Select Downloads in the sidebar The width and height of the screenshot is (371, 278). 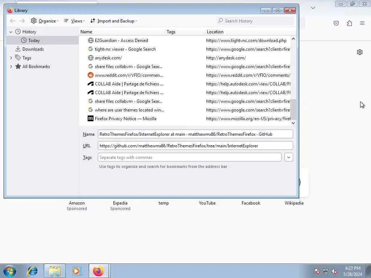click(x=33, y=49)
